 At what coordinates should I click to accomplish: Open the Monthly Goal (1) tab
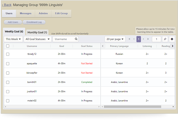(37, 32)
